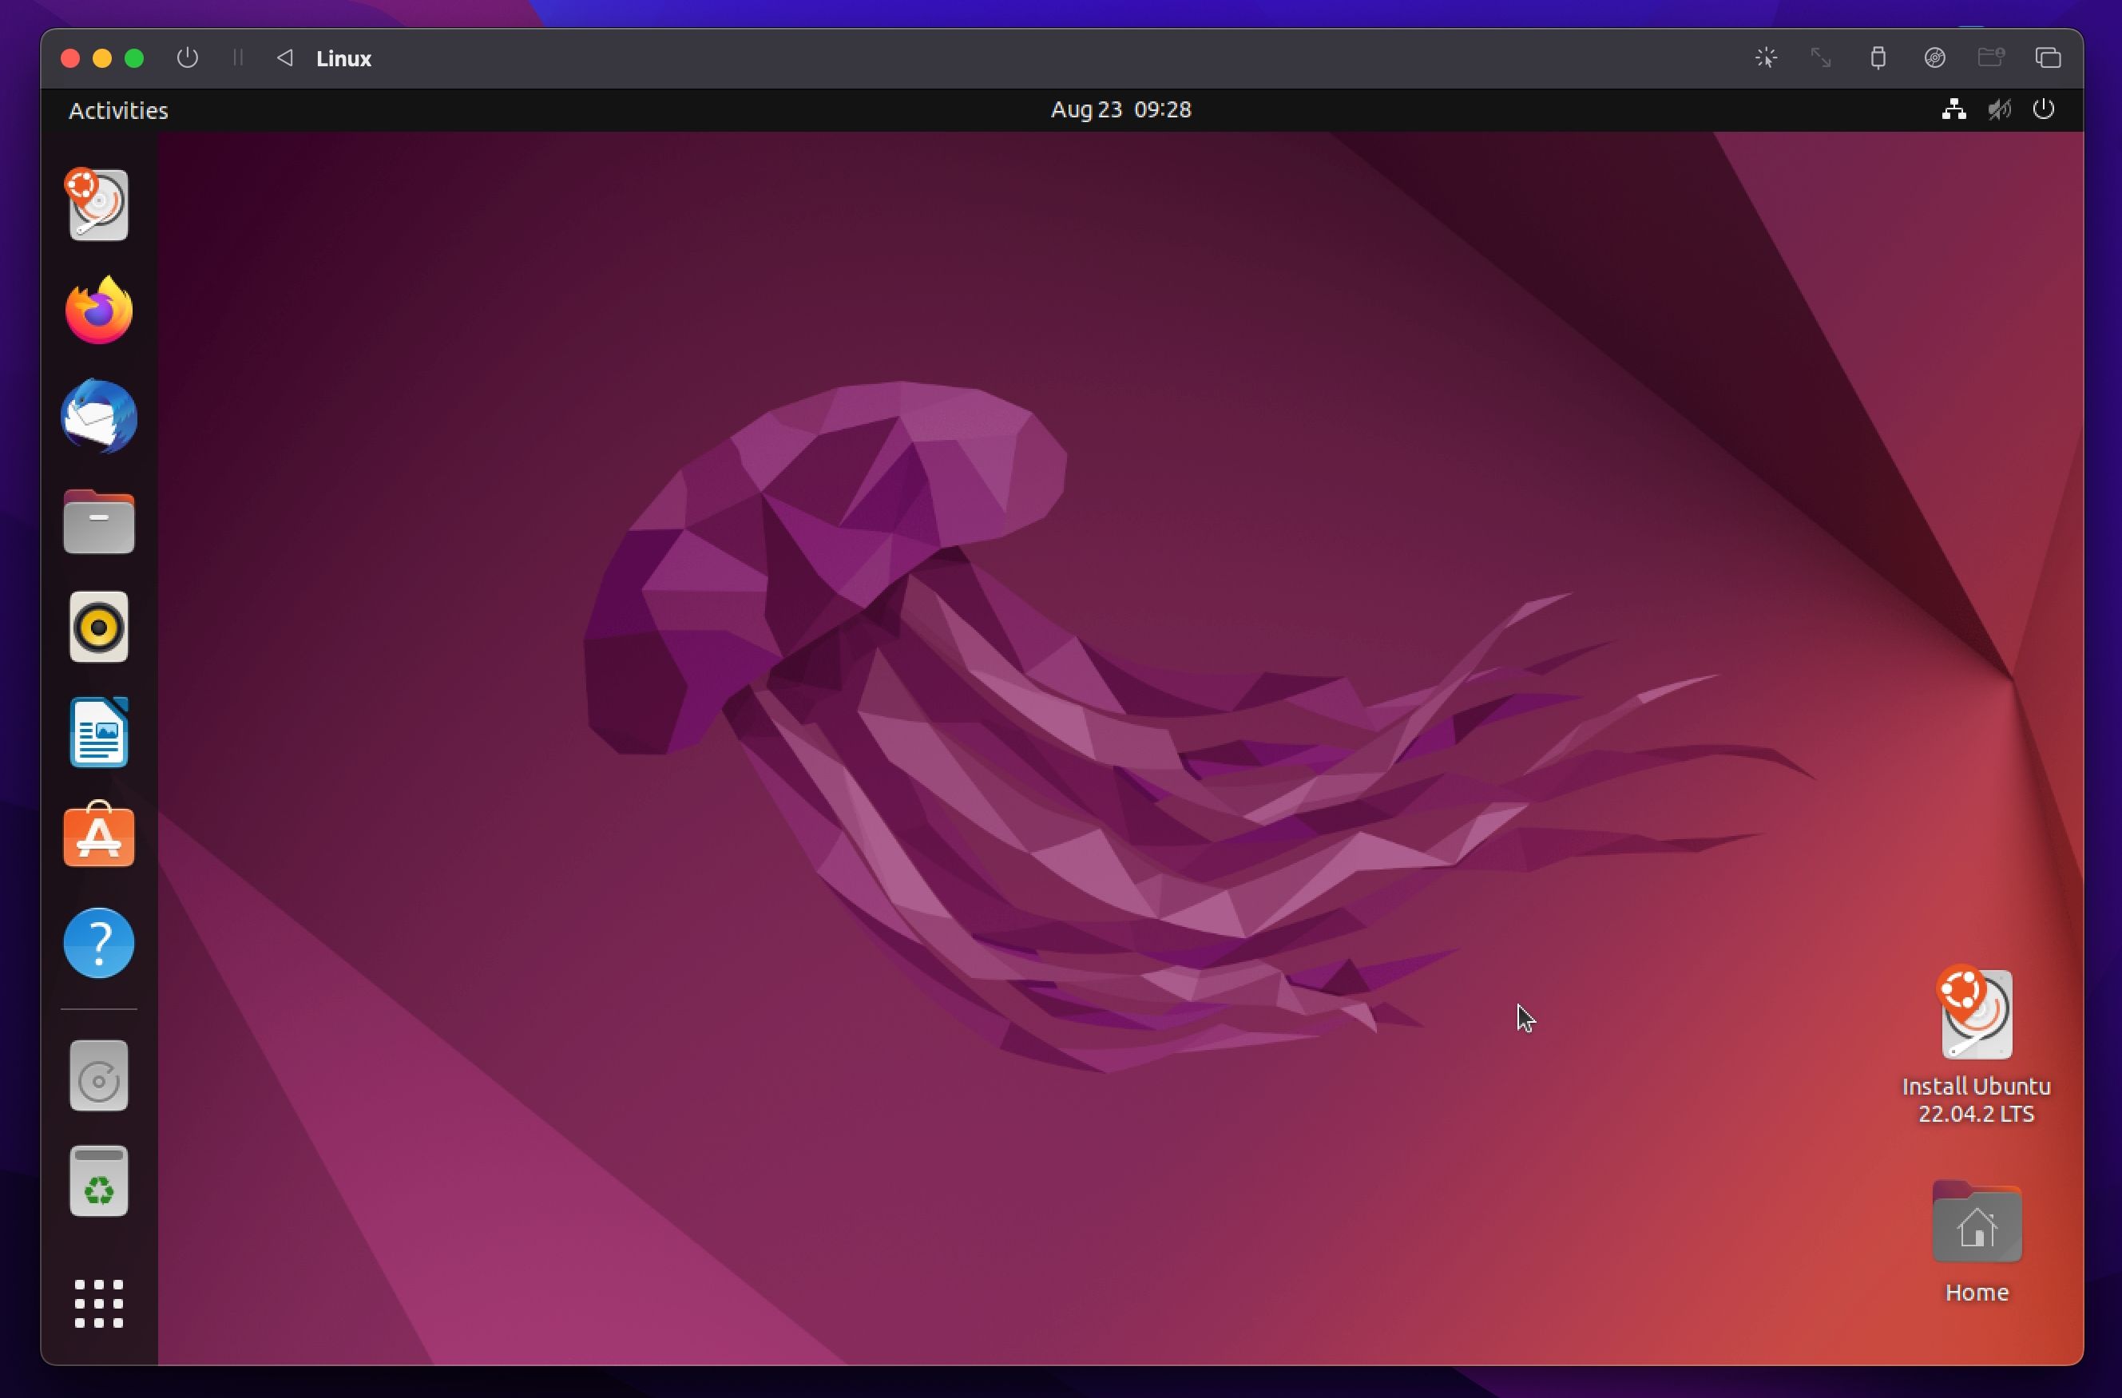Open Ubuntu Software store
The height and width of the screenshot is (1398, 2122).
tap(98, 835)
